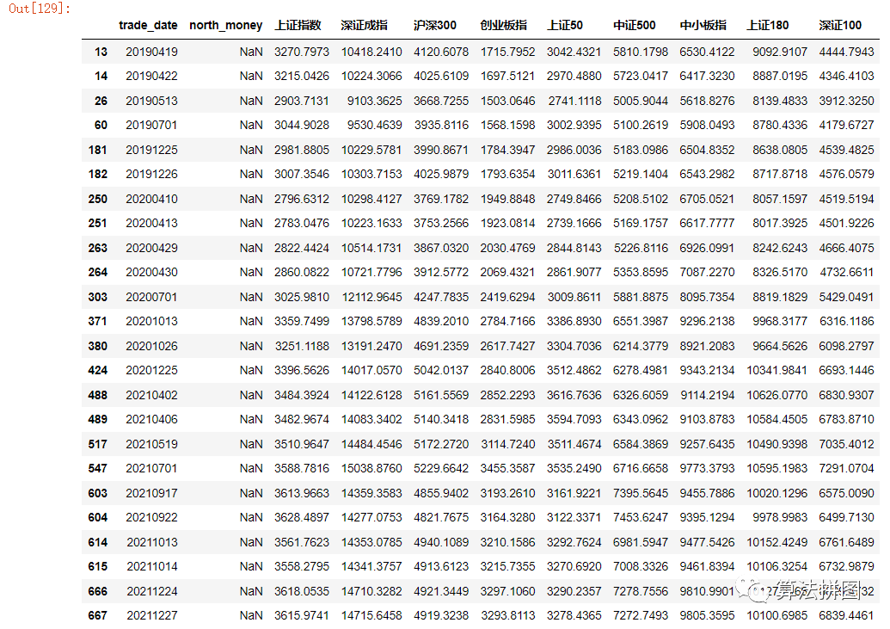Click the 深证100 column header
The width and height of the screenshot is (890, 629).
[840, 26]
